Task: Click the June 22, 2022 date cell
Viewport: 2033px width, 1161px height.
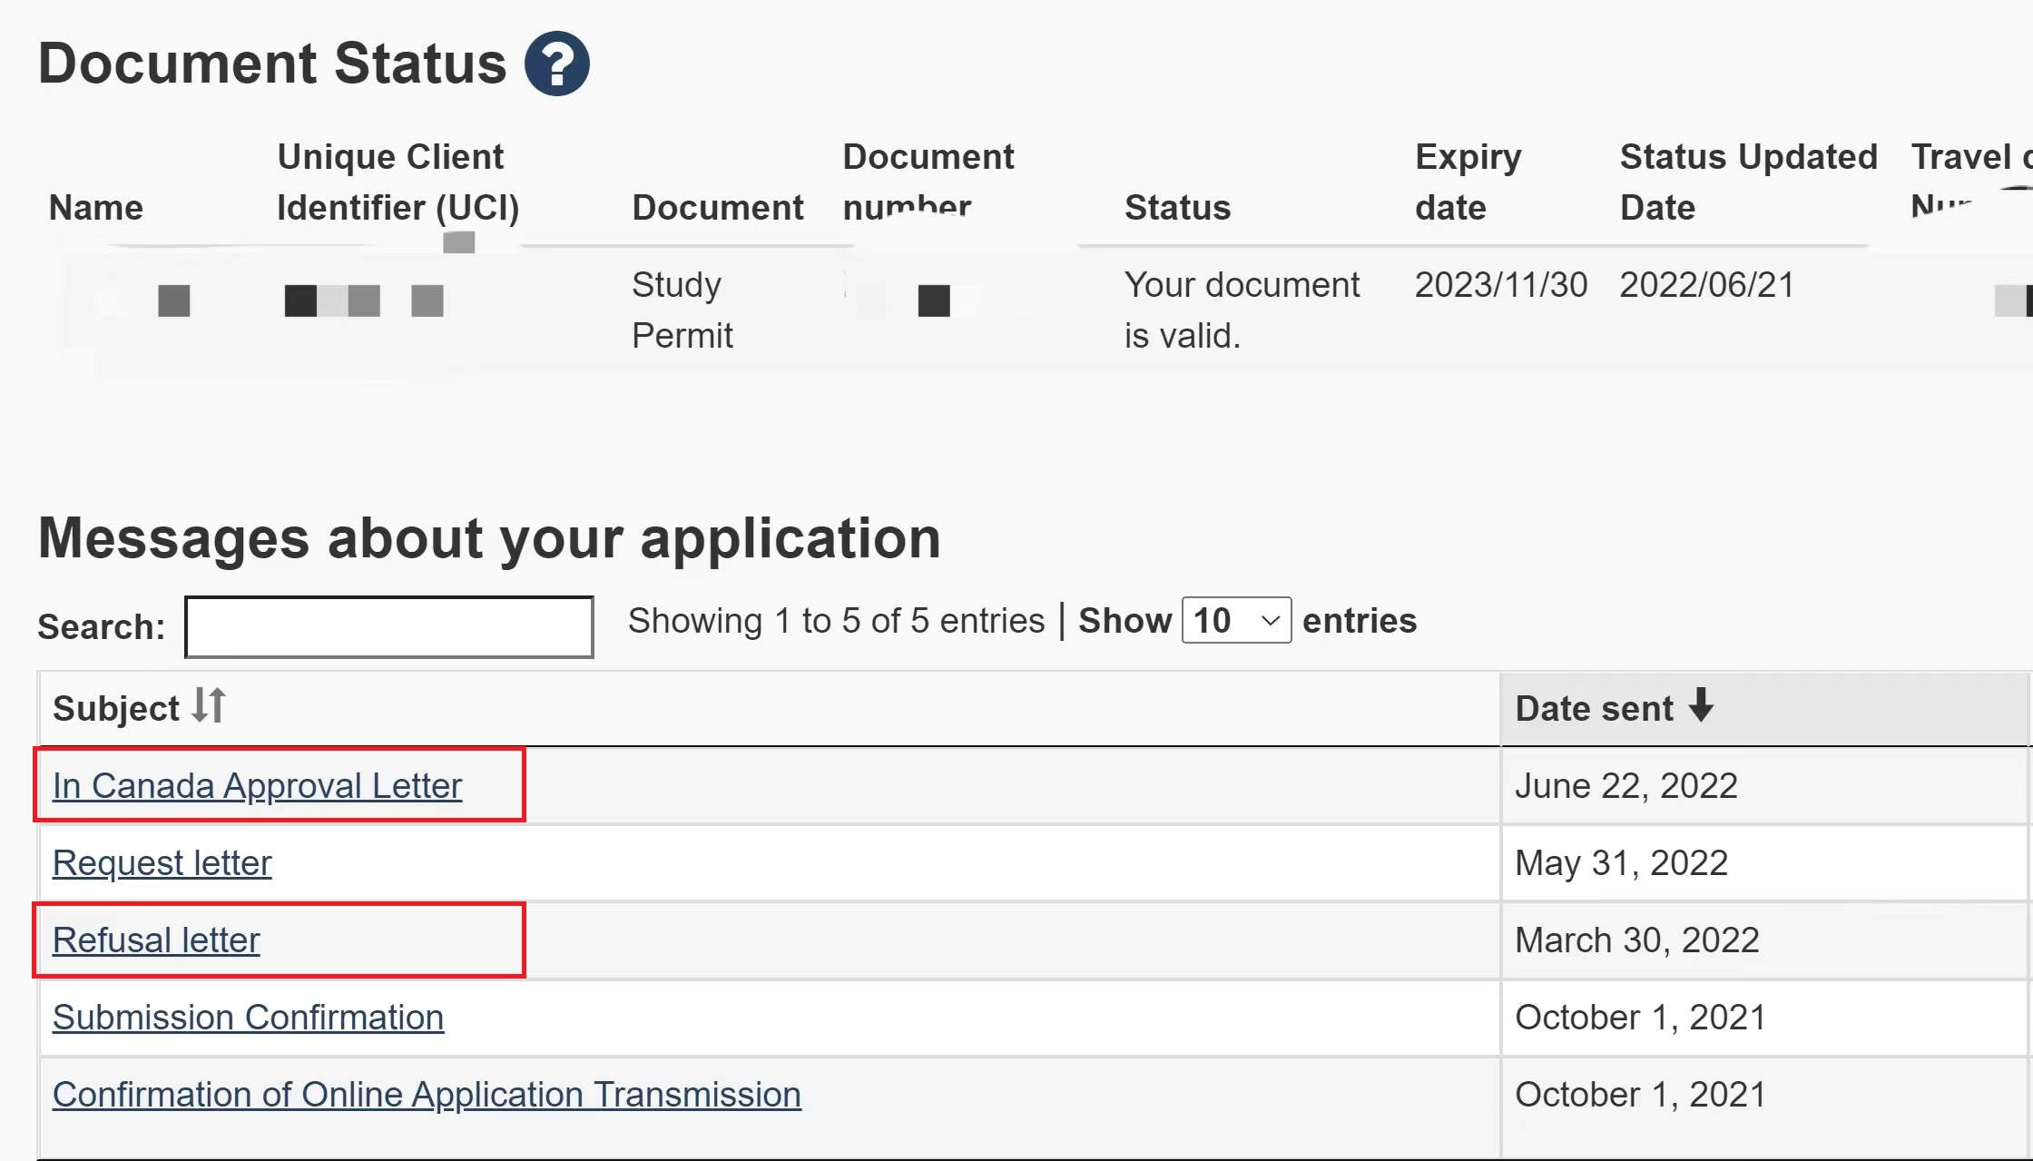Action: pos(1625,786)
